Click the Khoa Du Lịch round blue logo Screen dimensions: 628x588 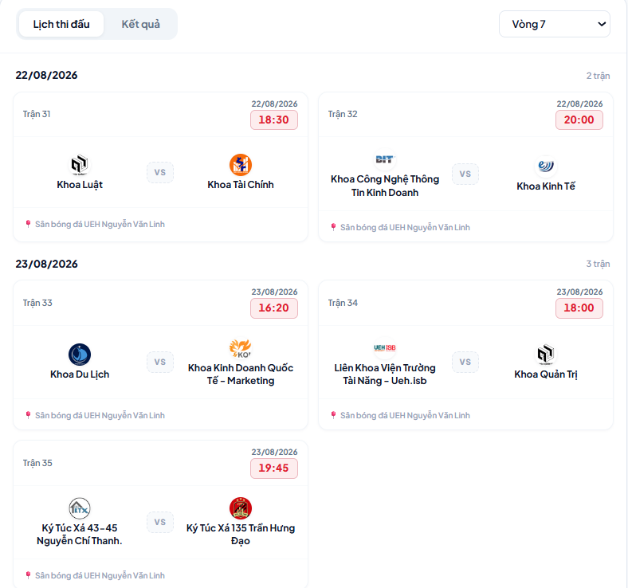[80, 355]
